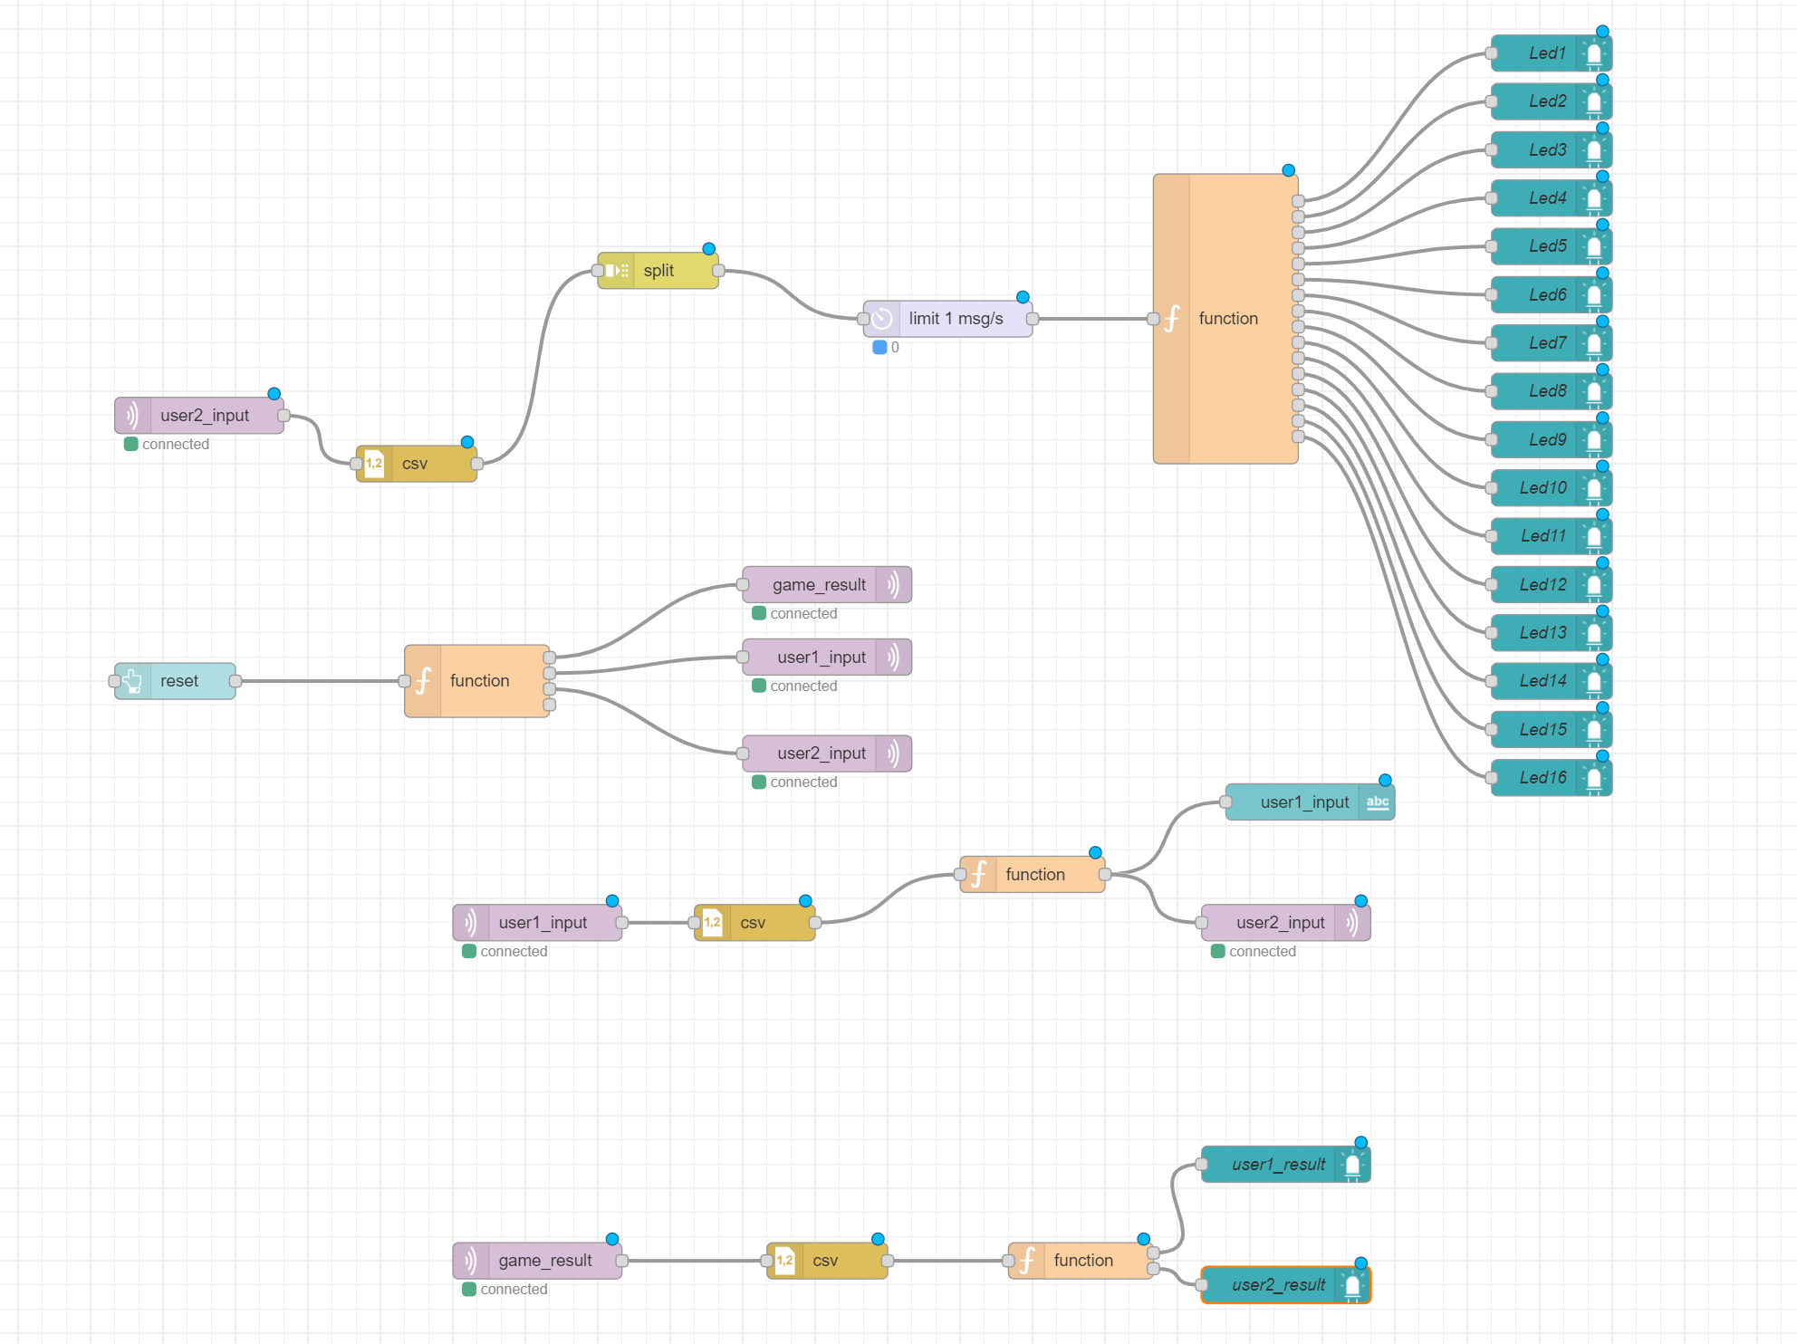Click the Led1 node's LED icon
Image resolution: width=1797 pixels, height=1344 pixels.
(1594, 53)
